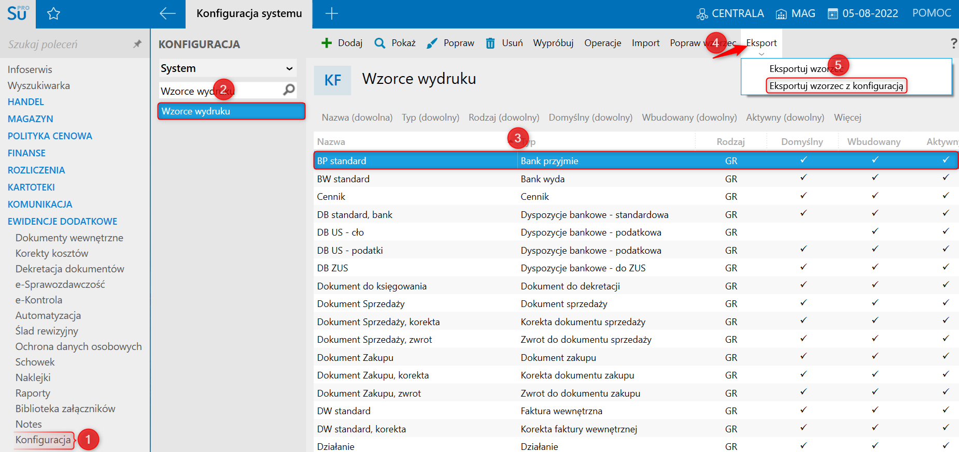Toggle the Domyślny checkmark for DB standard, bank
Image resolution: width=959 pixels, height=452 pixels.
pyautogui.click(x=803, y=213)
